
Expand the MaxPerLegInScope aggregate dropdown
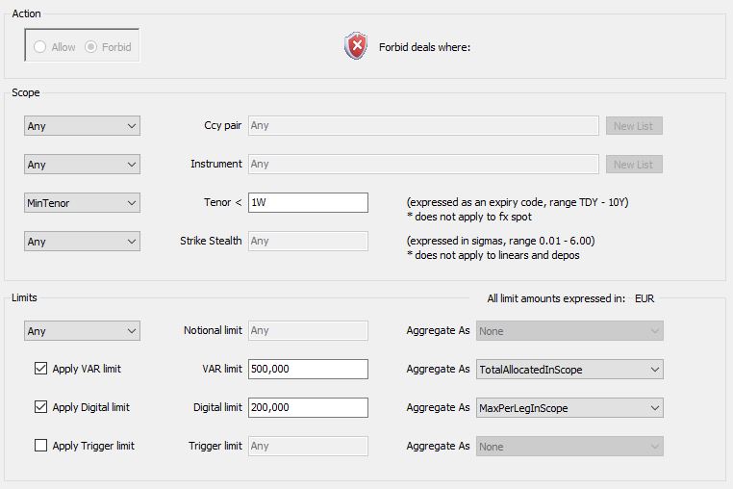coord(569,408)
